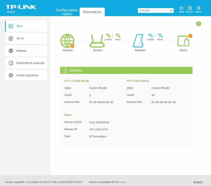Image resolution: width=211 pixels, height=186 pixels.
Task: Select the Paramètres tab
Action: (x=92, y=12)
